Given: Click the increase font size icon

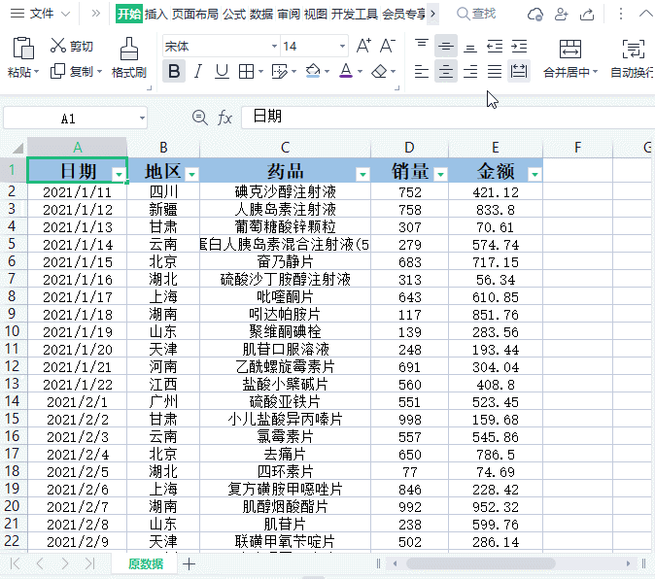Looking at the screenshot, I should tap(363, 46).
